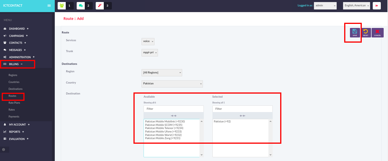The height and width of the screenshot is (161, 388).
Task: Collapse sidebar using bottom circle arrow icon
Action: click(x=3, y=149)
